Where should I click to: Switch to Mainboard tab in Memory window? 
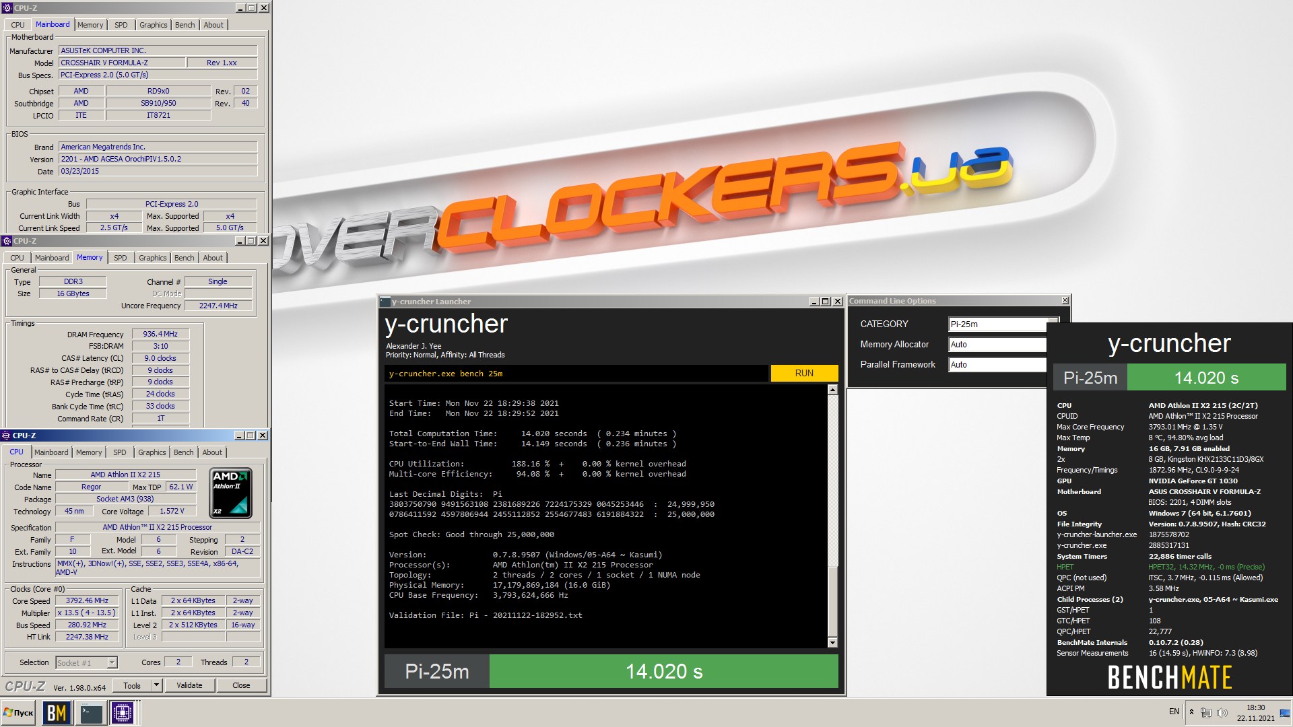[52, 258]
